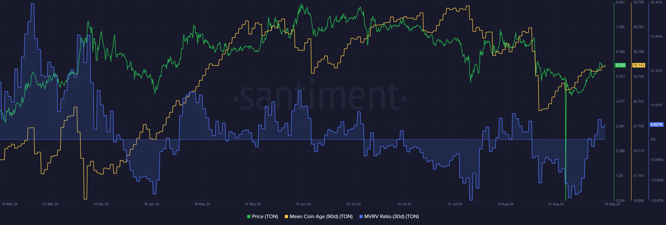Click the 0% MVRV axis value
The width and height of the screenshot is (666, 225).
(653, 139)
